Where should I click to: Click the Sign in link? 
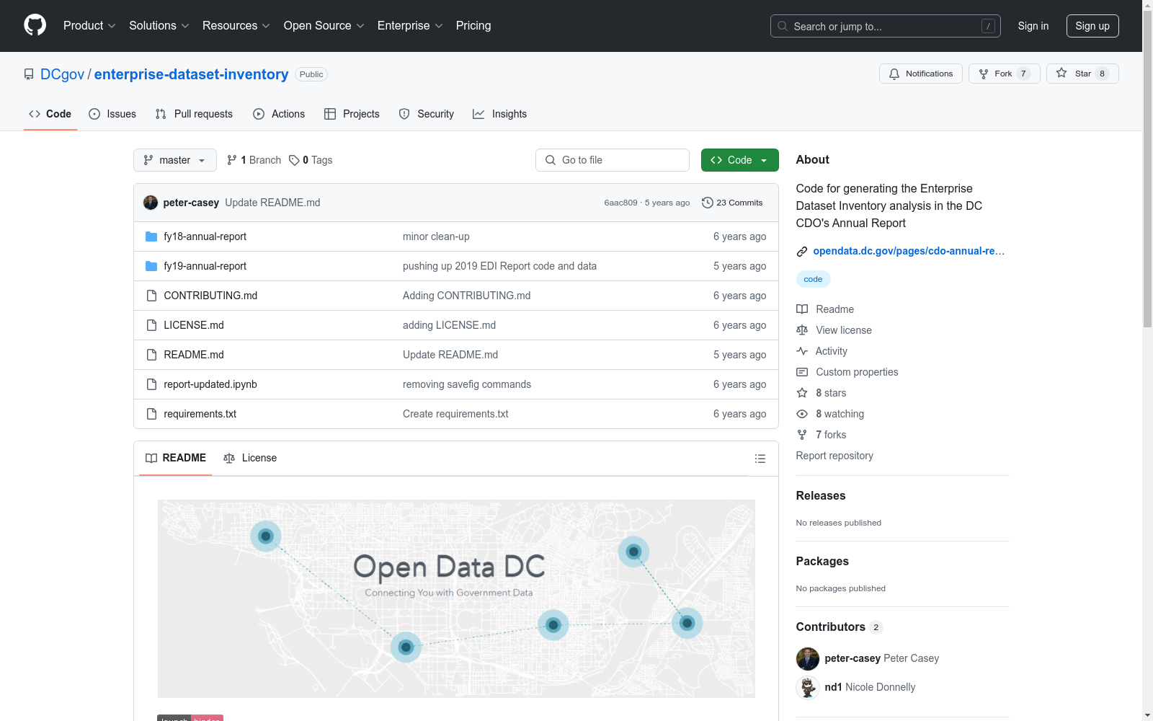coord(1033,26)
